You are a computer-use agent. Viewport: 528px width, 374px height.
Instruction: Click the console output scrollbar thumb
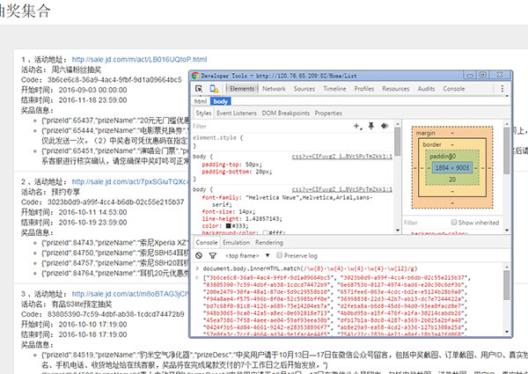click(507, 285)
